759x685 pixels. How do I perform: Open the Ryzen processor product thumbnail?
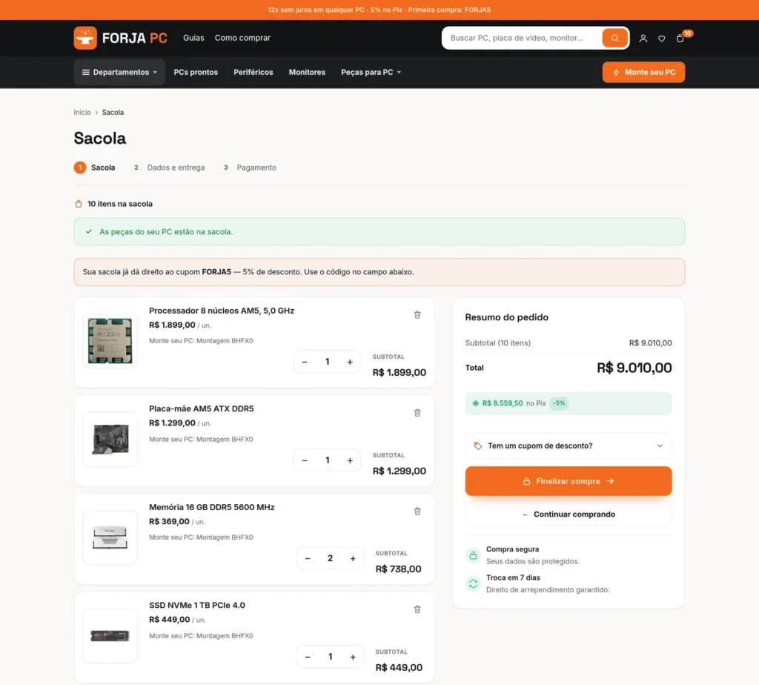click(x=110, y=341)
